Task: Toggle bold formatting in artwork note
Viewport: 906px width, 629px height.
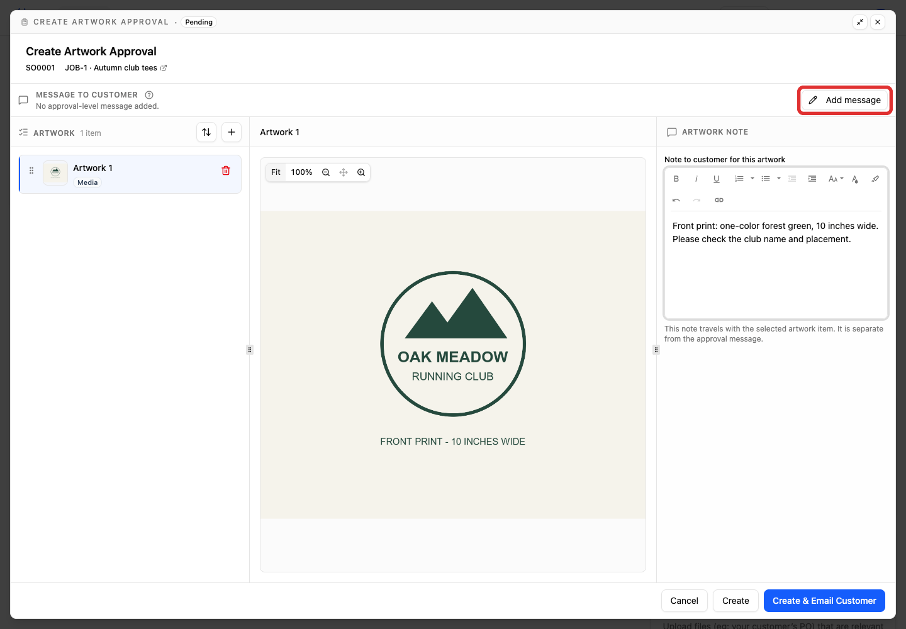Action: (676, 179)
